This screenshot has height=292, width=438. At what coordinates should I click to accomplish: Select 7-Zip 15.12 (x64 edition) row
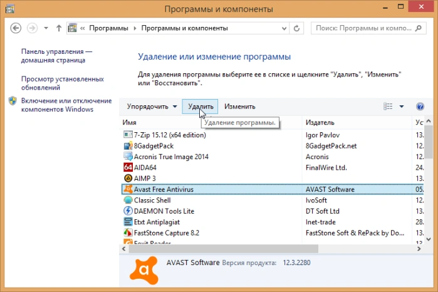tap(273, 135)
